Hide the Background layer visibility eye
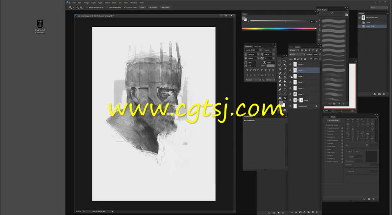 [290, 106]
